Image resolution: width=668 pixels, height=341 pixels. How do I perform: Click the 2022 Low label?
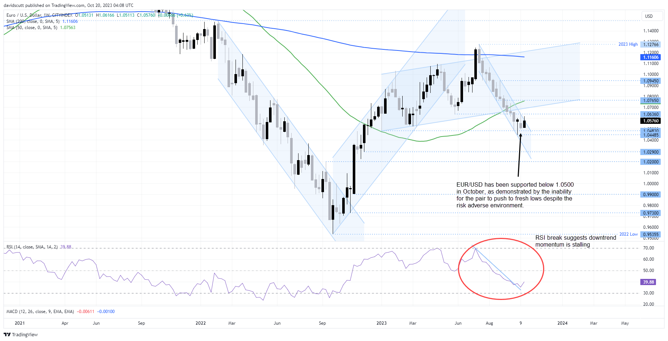pyautogui.click(x=629, y=234)
